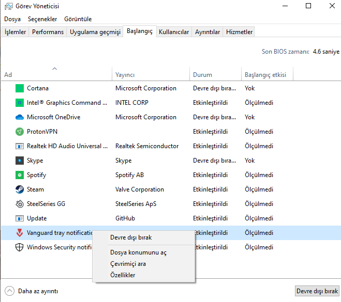Select the SteelSeries GG icon

(x=20, y=204)
